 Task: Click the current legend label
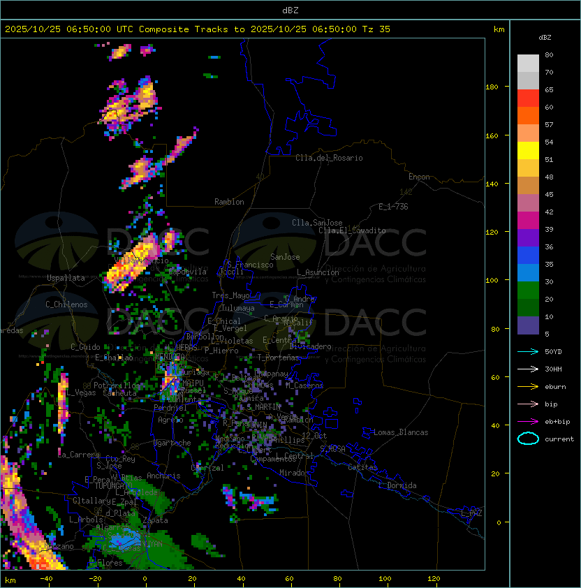(x=559, y=439)
